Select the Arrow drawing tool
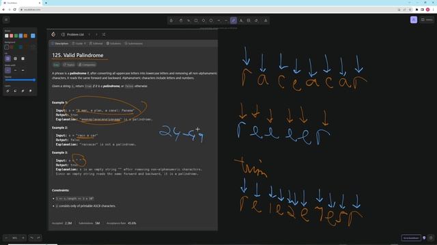437x245 pixels. pyautogui.click(x=218, y=20)
